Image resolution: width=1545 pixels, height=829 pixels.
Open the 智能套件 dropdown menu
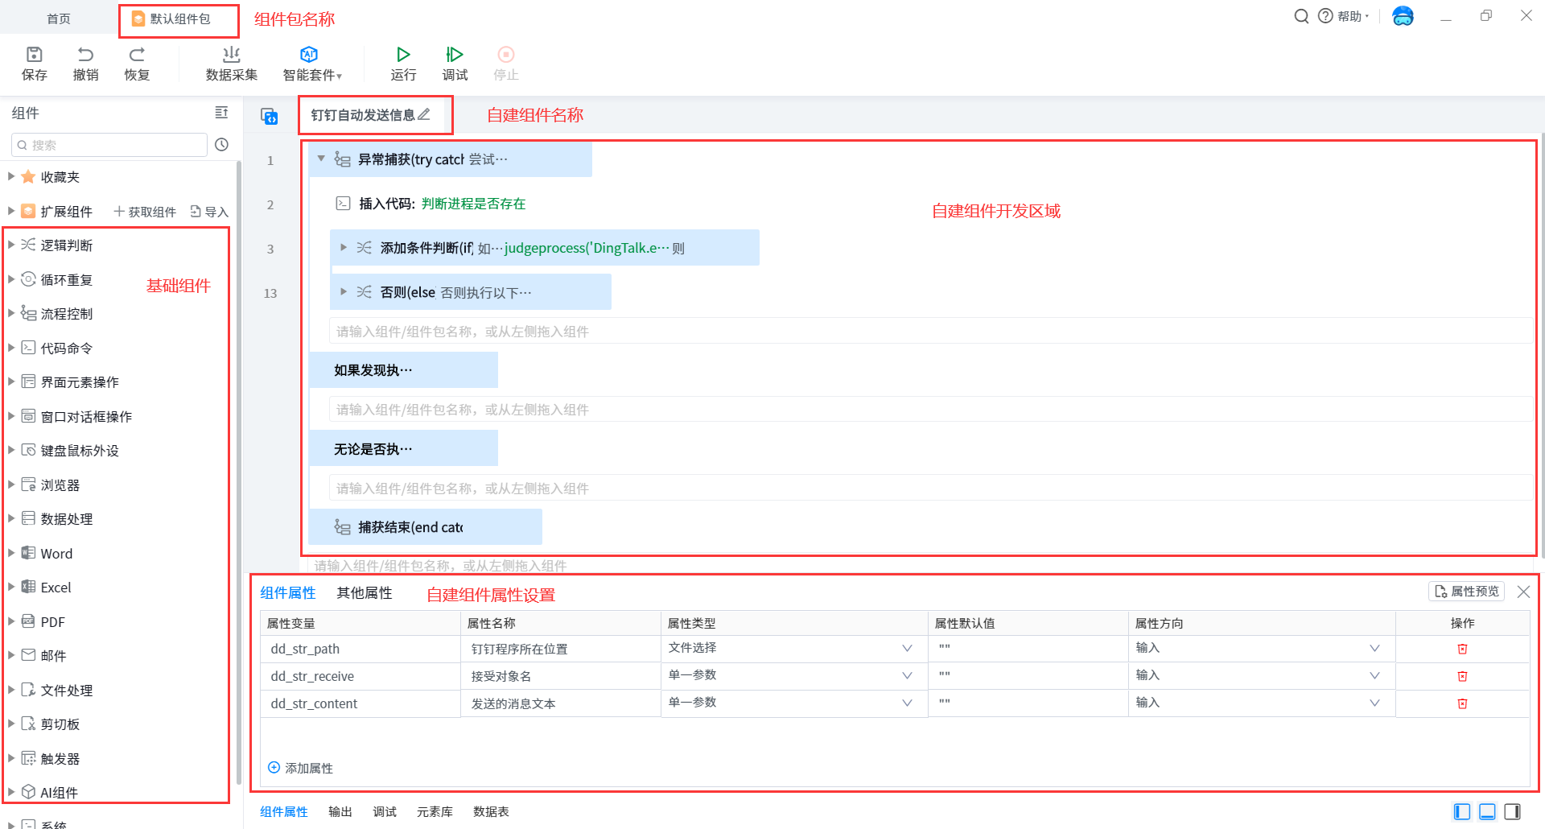point(312,63)
